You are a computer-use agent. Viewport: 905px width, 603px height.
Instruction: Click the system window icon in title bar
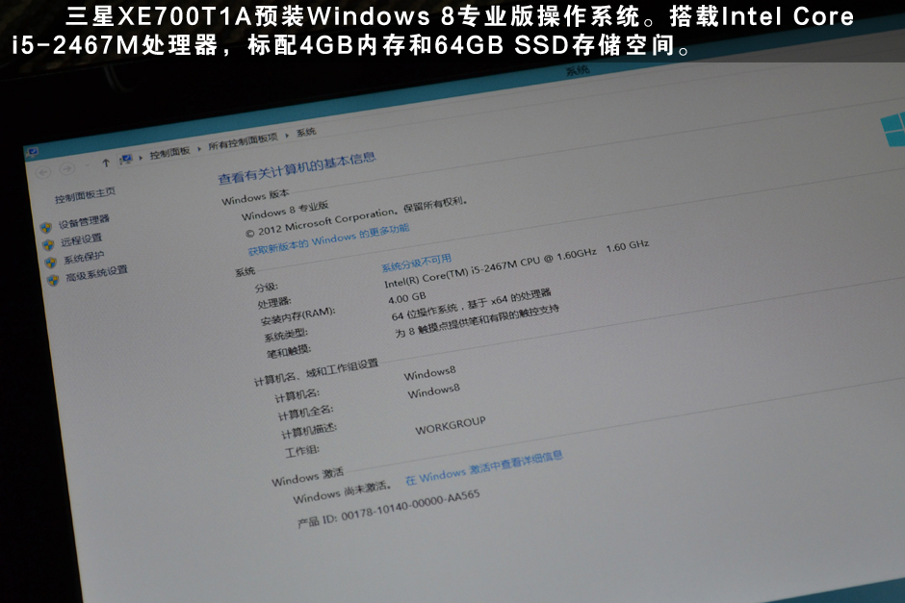(x=33, y=152)
